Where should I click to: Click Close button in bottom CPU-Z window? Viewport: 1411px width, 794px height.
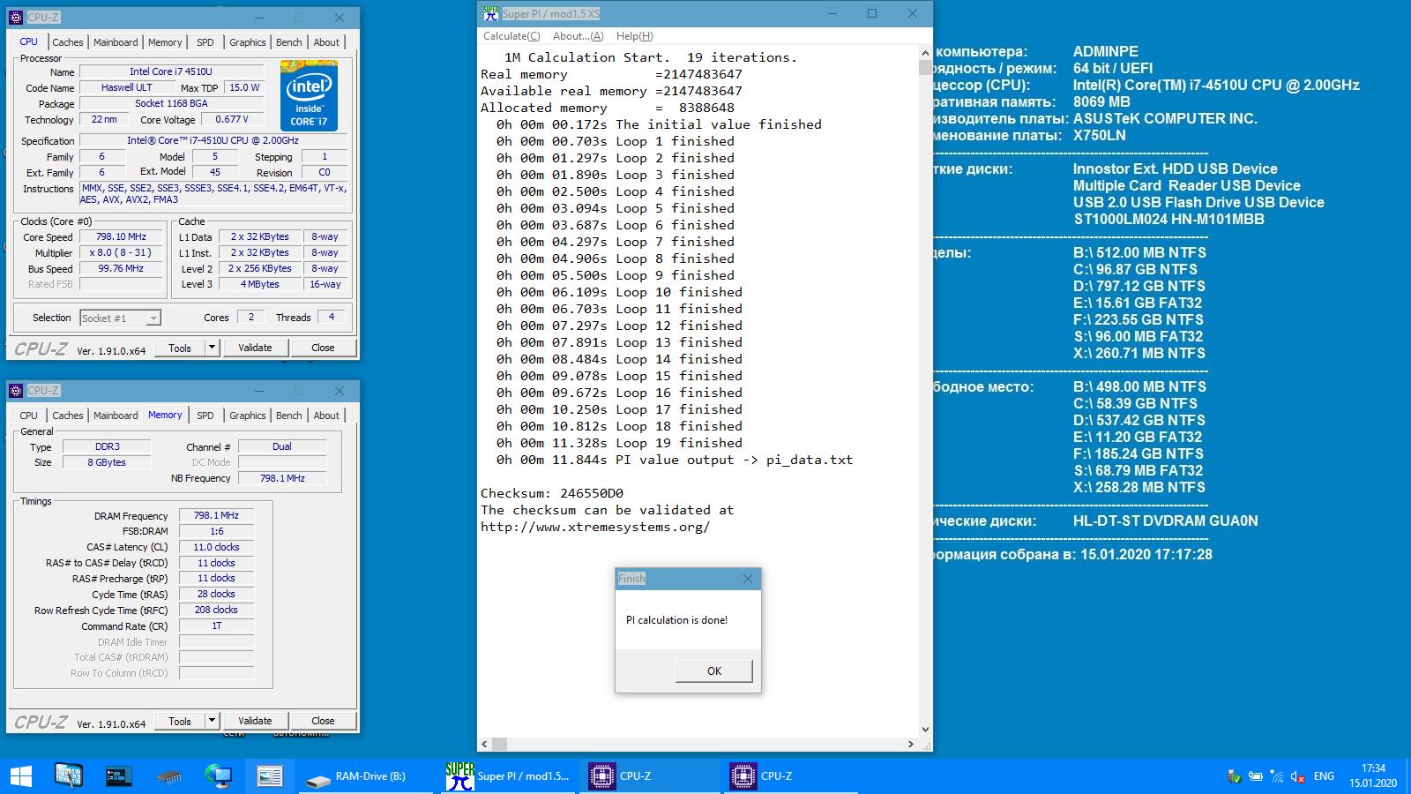323,721
